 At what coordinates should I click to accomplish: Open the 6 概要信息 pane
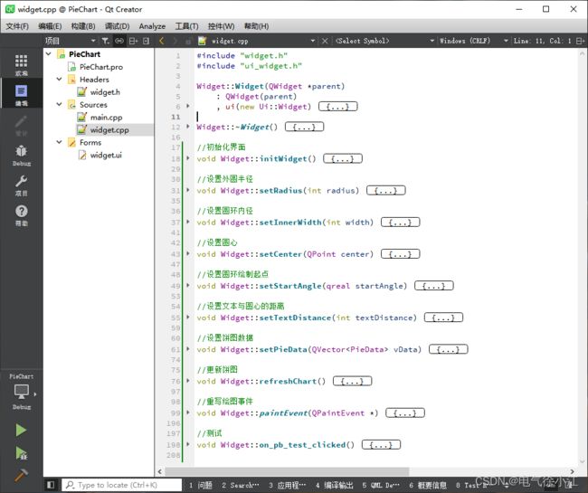(x=428, y=485)
